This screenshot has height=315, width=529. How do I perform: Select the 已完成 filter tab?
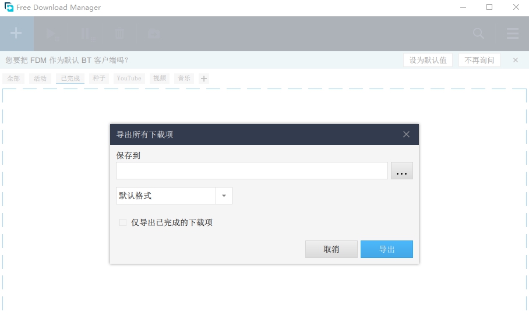(x=70, y=78)
